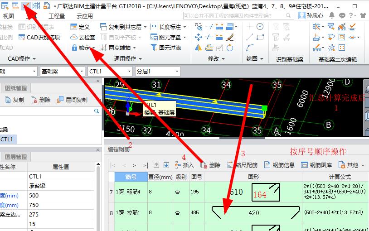The width and height of the screenshot is (369, 231).
Task: Expand the 长度标注 dropdown arrow
Action: [185, 27]
